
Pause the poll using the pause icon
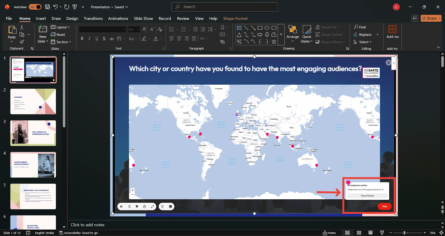point(121,207)
